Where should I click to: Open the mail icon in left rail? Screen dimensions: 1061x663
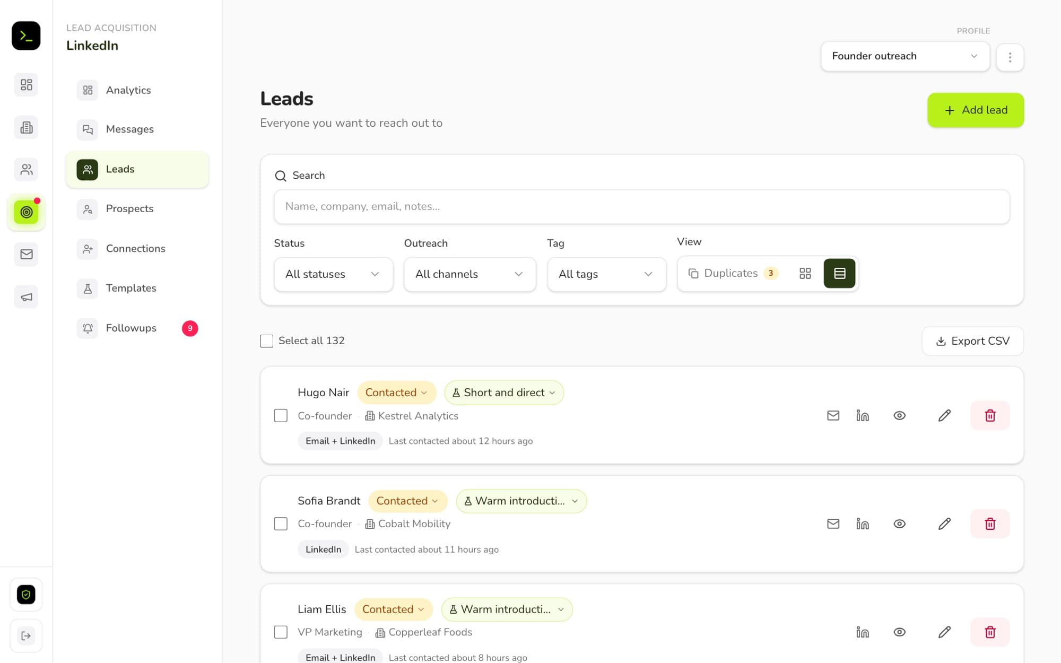click(26, 255)
